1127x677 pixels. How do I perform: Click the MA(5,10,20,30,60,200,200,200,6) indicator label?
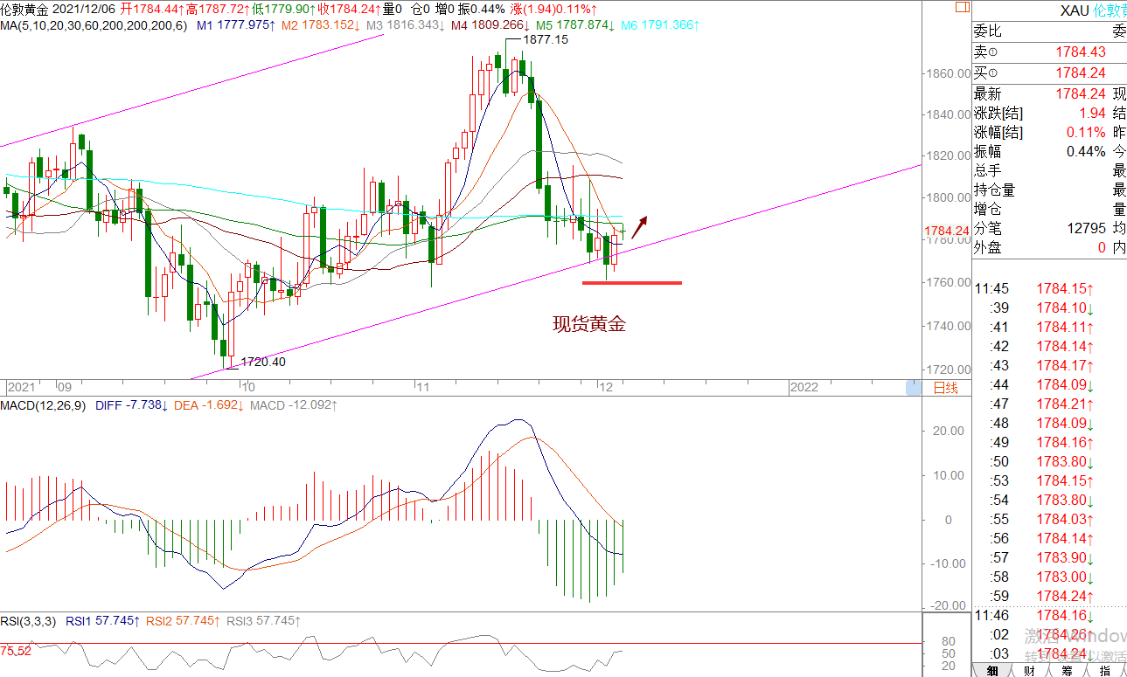click(x=94, y=26)
